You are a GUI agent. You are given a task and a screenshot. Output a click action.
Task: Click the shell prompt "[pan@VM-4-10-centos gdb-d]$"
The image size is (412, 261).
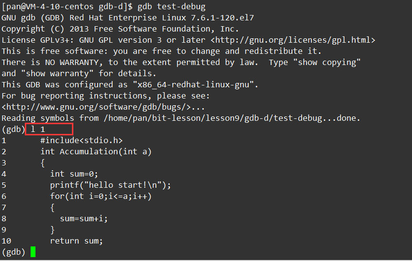[x=67, y=7]
